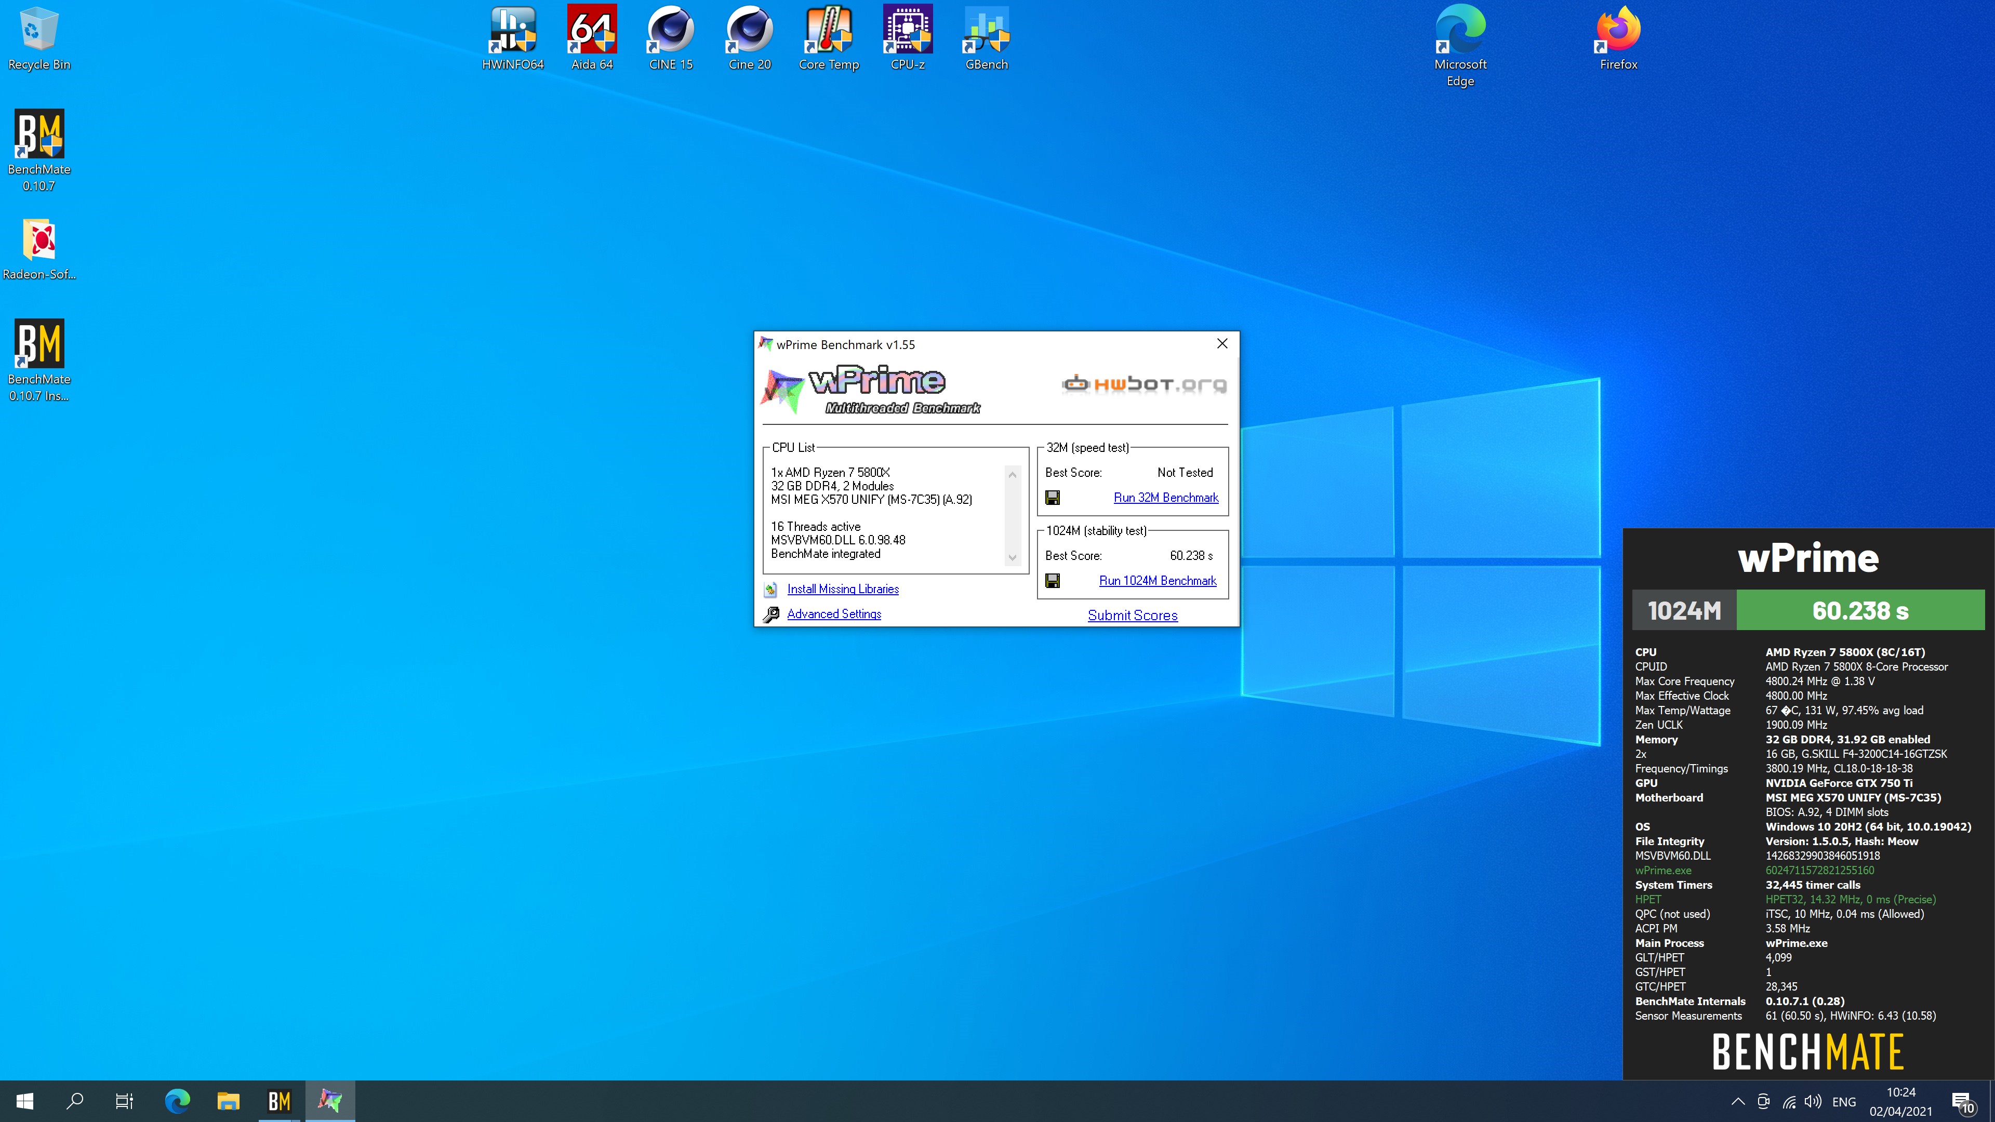Screen dimensions: 1995x1122
Task: Switch to wPrime on the taskbar
Action: (x=330, y=1101)
